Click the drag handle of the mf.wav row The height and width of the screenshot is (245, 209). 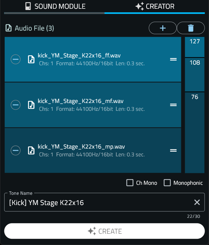[173, 105]
